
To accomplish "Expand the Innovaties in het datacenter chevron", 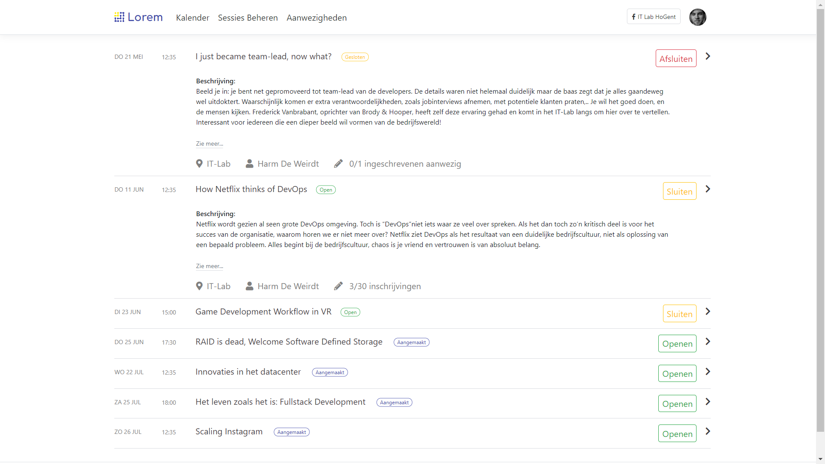I will 708,372.
